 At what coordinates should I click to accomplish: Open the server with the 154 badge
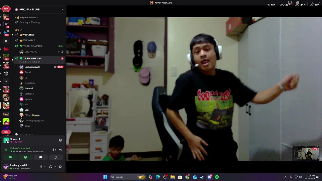pyautogui.click(x=6, y=65)
